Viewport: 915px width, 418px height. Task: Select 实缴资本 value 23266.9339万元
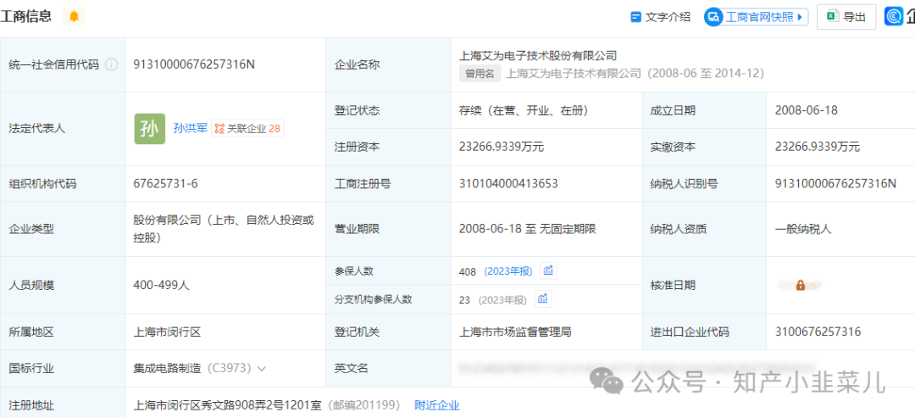(818, 148)
